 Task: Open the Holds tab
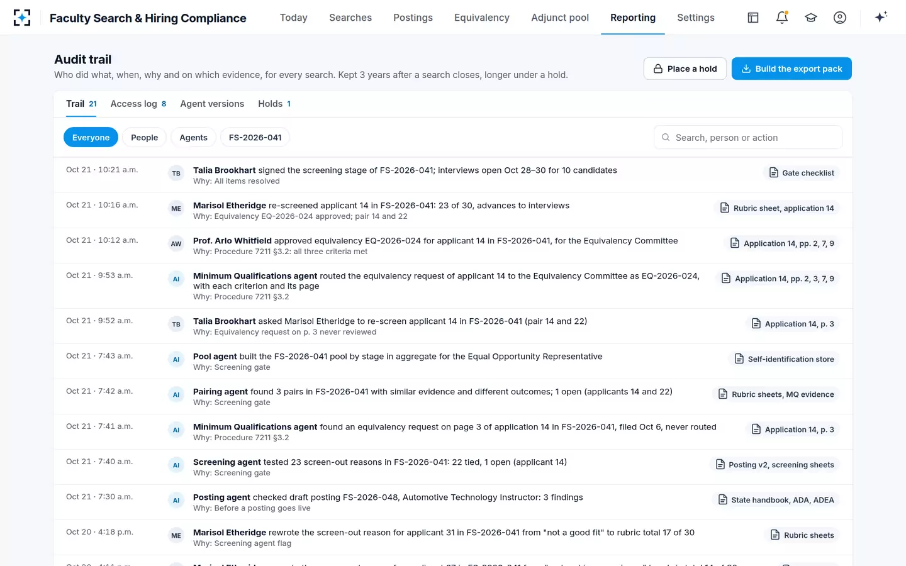coord(274,104)
